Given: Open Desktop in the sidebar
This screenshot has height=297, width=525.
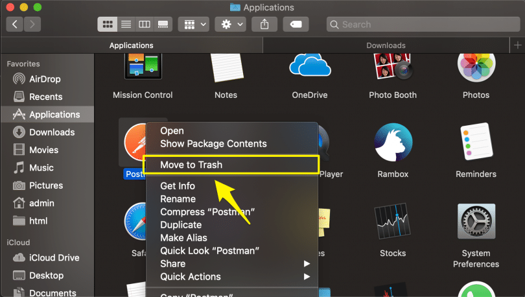Looking at the screenshot, I should pyautogui.click(x=47, y=276).
